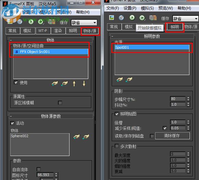Enable the 源区域模糊 checkbox
This screenshot has height=180, width=199.
click(60, 103)
